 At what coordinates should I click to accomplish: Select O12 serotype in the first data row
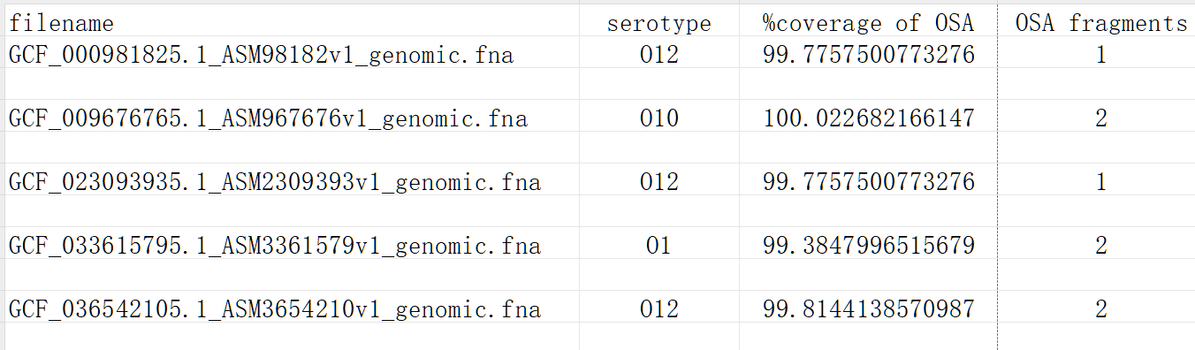(659, 56)
